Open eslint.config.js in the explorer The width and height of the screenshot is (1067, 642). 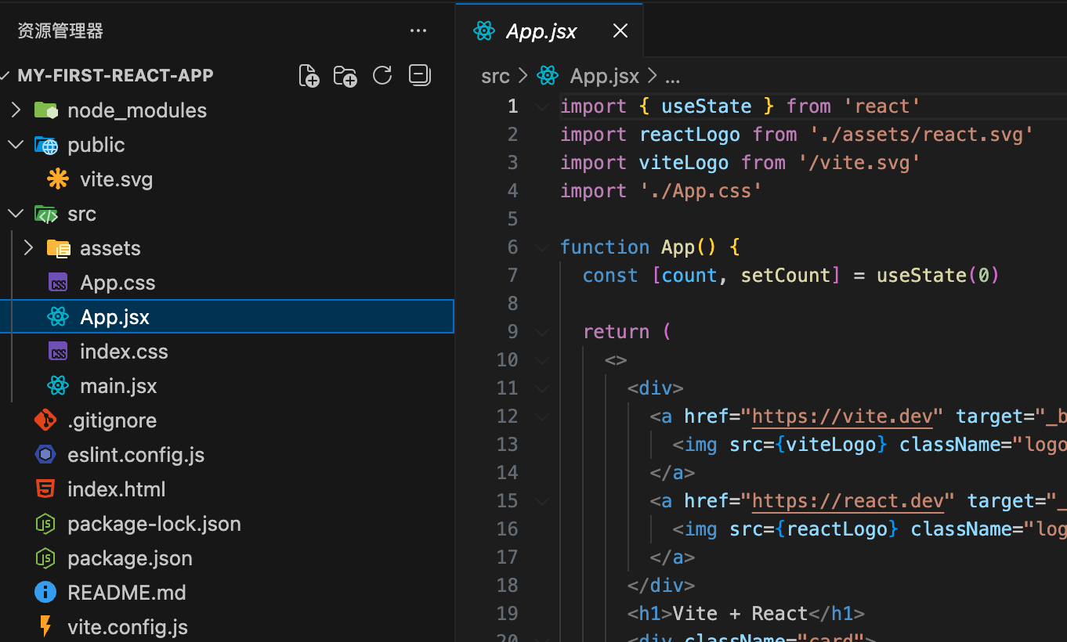136,455
